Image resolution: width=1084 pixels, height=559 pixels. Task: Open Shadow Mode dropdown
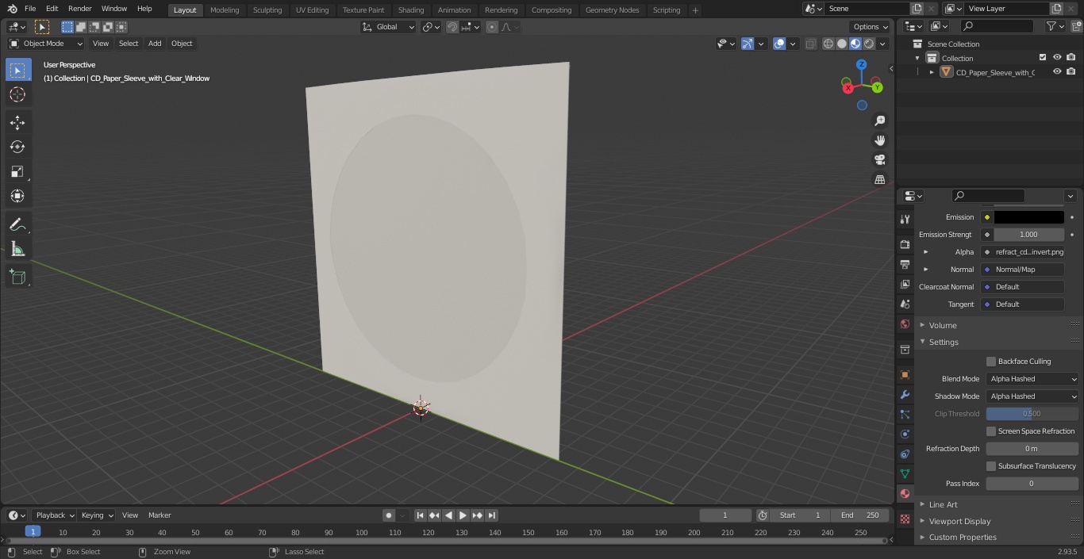tap(1032, 396)
